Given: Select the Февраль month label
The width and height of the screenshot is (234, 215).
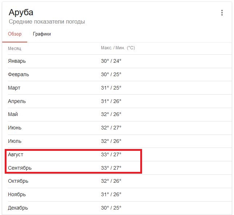Looking at the screenshot, I should (x=19, y=74).
